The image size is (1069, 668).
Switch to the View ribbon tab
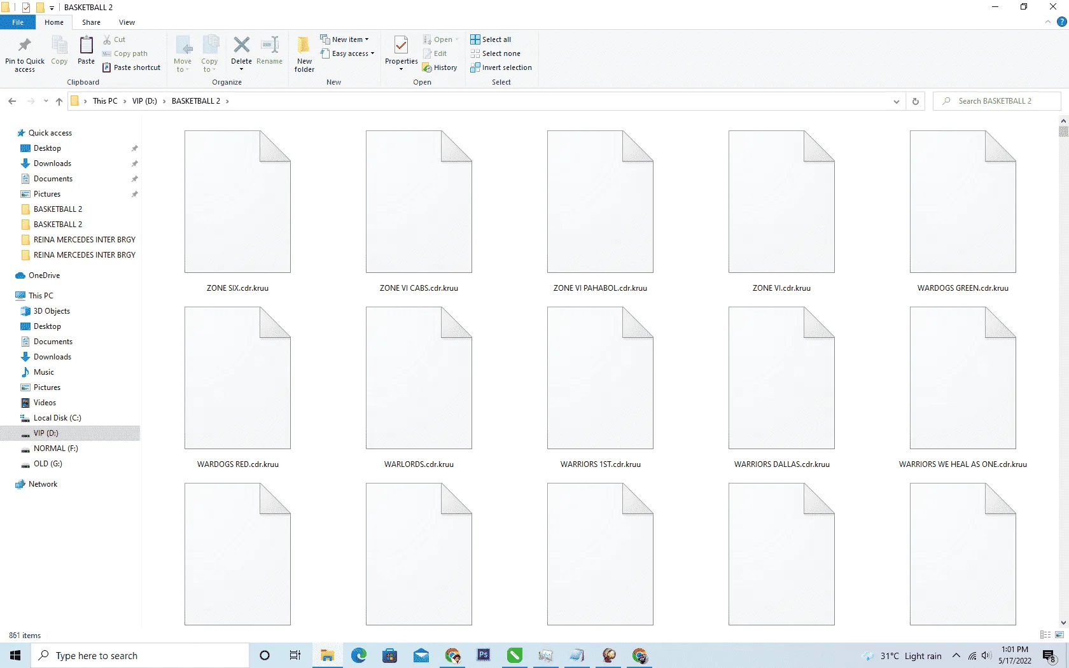pyautogui.click(x=127, y=22)
